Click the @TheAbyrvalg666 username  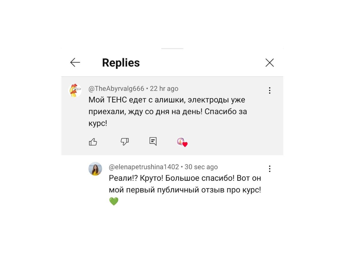[x=116, y=89]
